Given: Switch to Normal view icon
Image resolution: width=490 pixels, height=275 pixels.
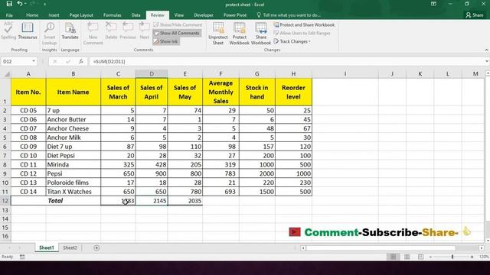Looking at the screenshot, I should pyautogui.click(x=393, y=257).
